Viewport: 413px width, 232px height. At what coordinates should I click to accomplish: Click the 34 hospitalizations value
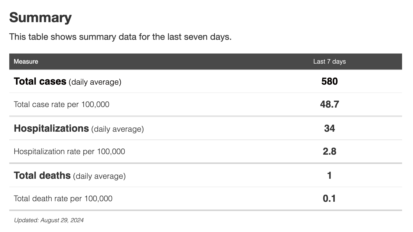pyautogui.click(x=329, y=128)
